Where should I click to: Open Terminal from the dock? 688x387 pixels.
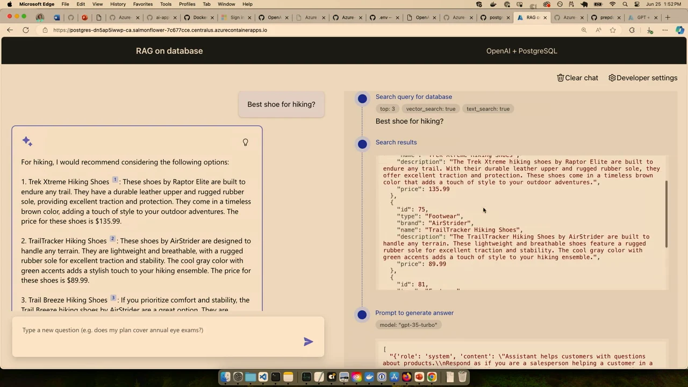[x=275, y=377]
